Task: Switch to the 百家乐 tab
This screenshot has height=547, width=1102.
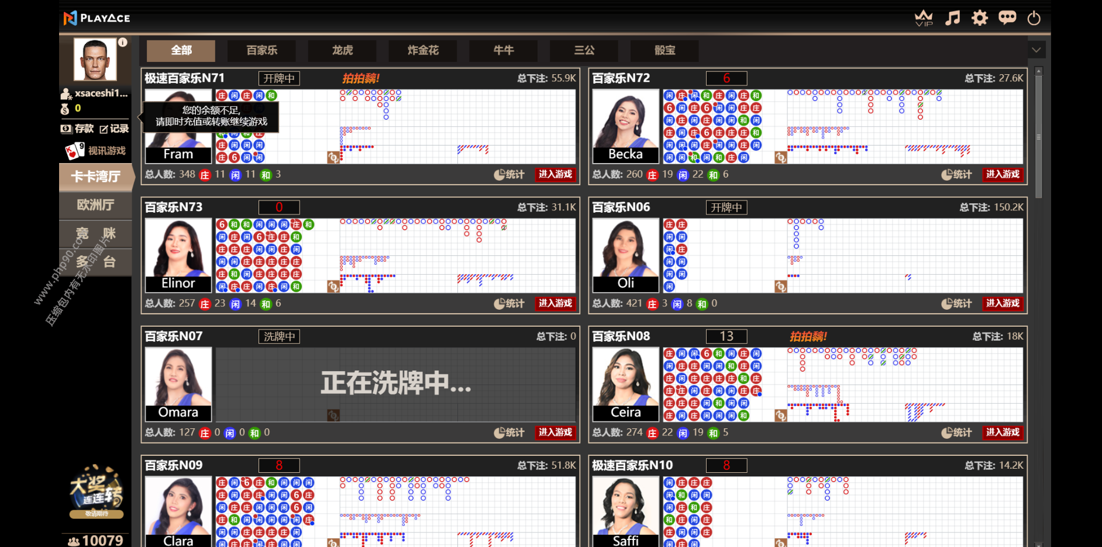Action: click(x=261, y=51)
